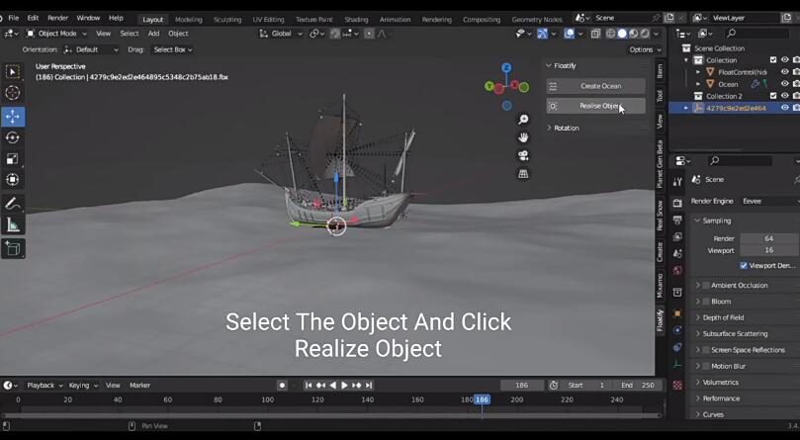Switch to the Geometry Nodes workspace tab
Viewport: 800px width, 440px height.
(x=537, y=20)
